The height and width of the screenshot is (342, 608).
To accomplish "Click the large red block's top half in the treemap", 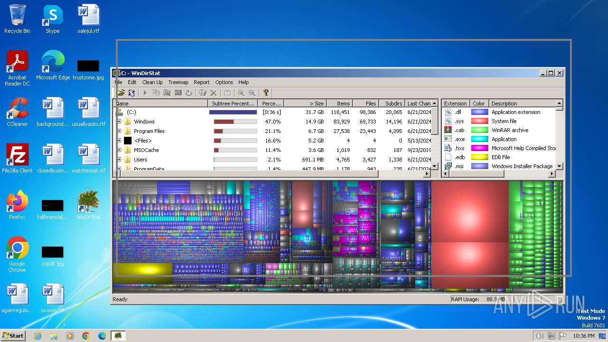I will pyautogui.click(x=469, y=211).
